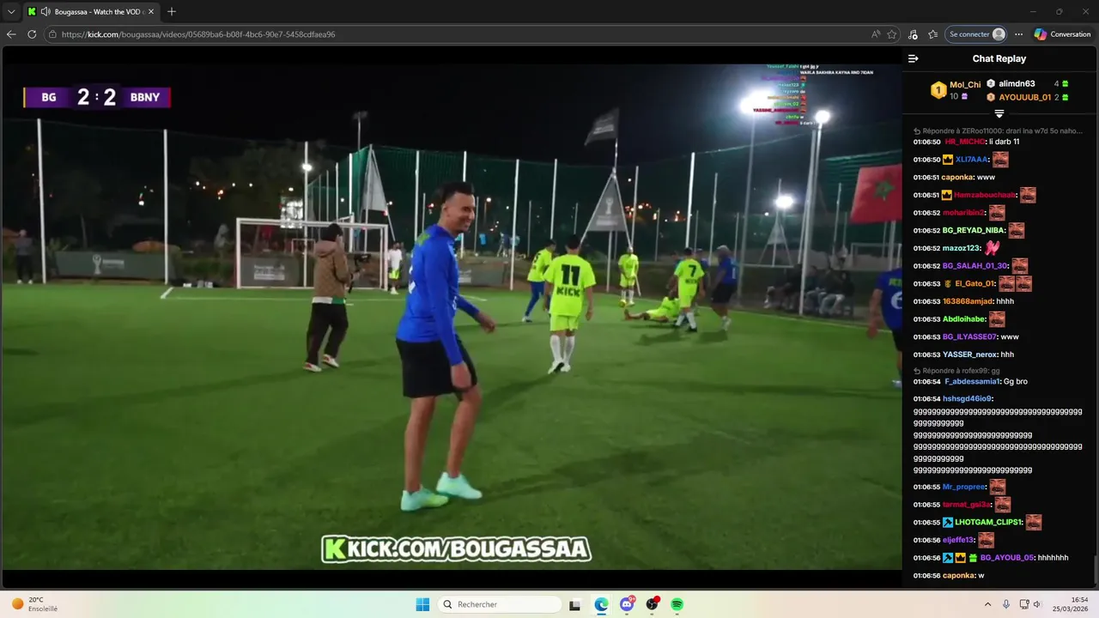Reload the Kick page

[x=32, y=34]
